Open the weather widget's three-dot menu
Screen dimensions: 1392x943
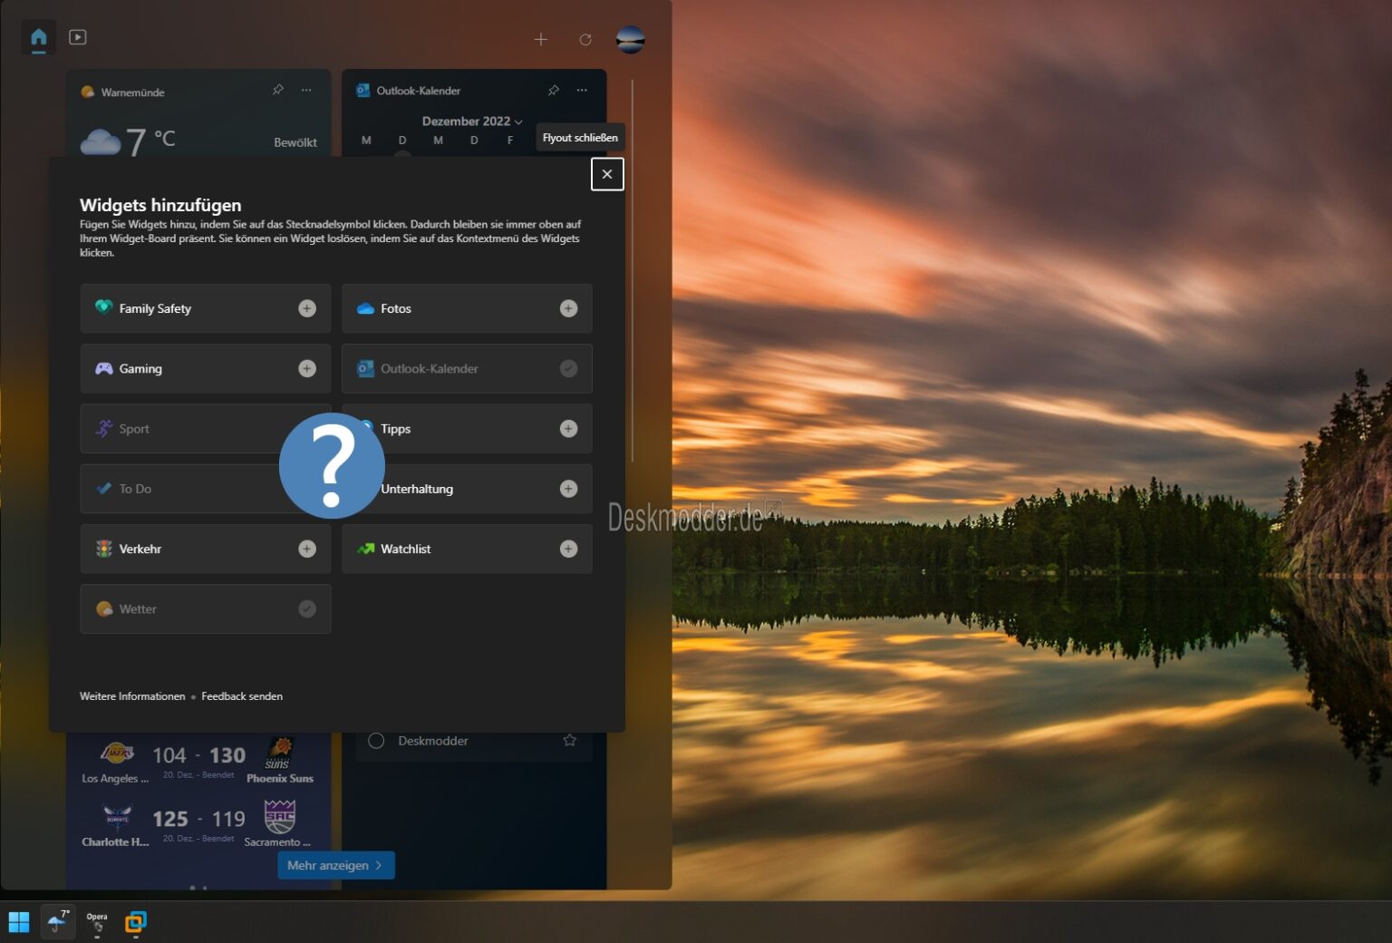305,90
